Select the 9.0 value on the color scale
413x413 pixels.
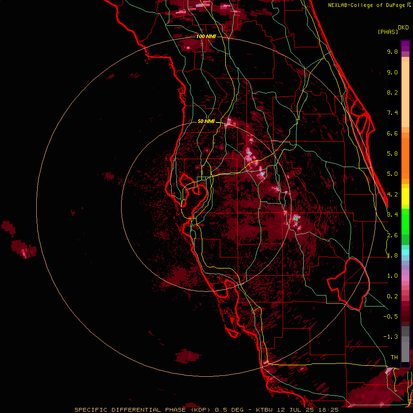click(392, 72)
